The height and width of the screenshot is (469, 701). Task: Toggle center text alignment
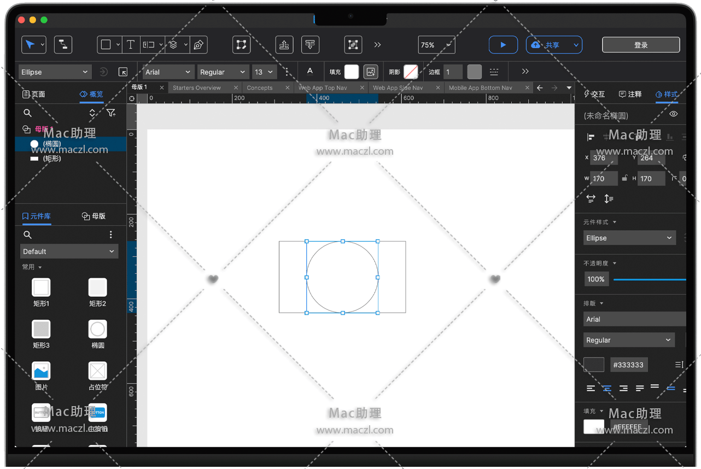click(x=607, y=388)
